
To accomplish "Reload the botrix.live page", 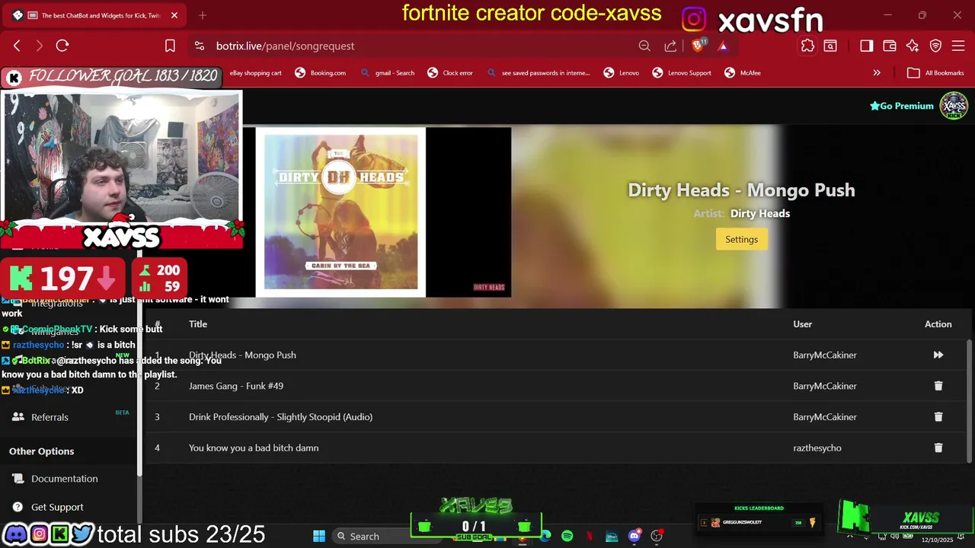I will (x=62, y=46).
